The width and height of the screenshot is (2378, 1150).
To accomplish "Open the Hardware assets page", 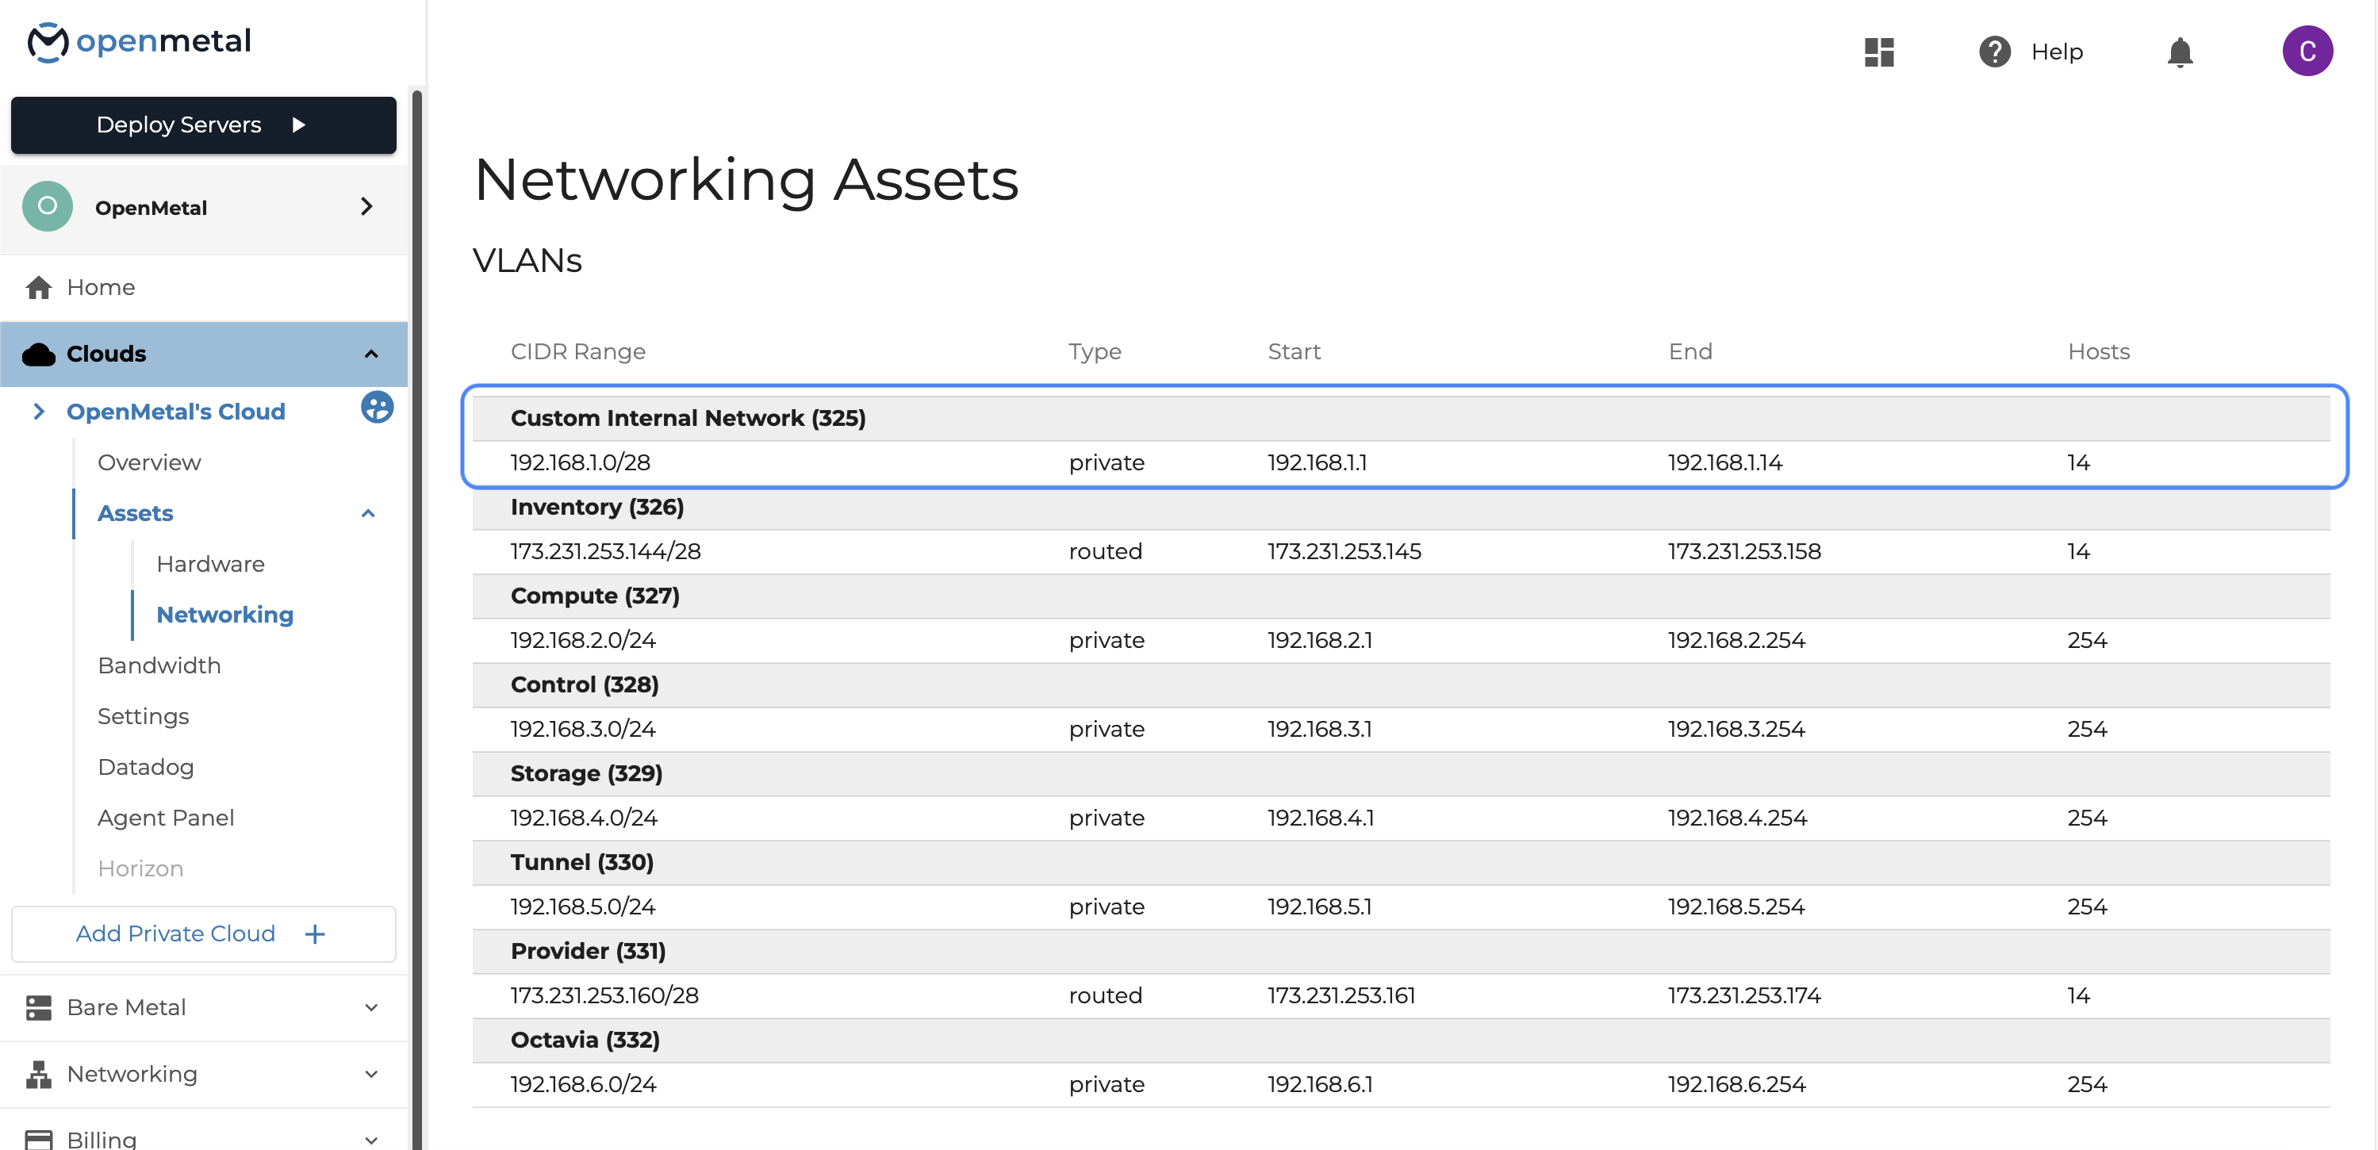I will pos(210,564).
